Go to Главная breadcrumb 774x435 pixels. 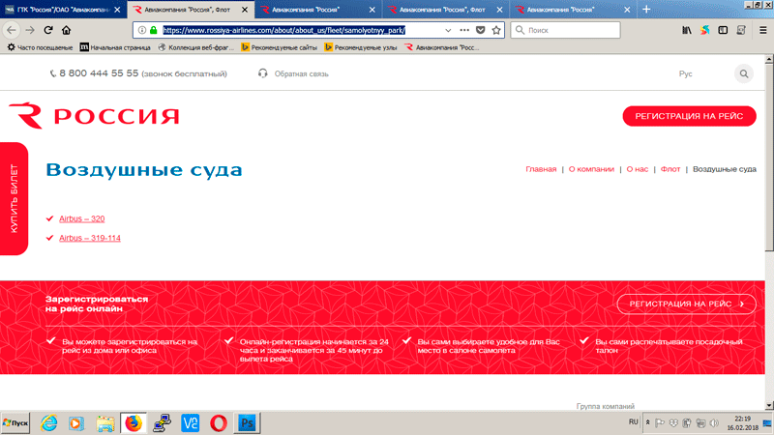click(541, 169)
